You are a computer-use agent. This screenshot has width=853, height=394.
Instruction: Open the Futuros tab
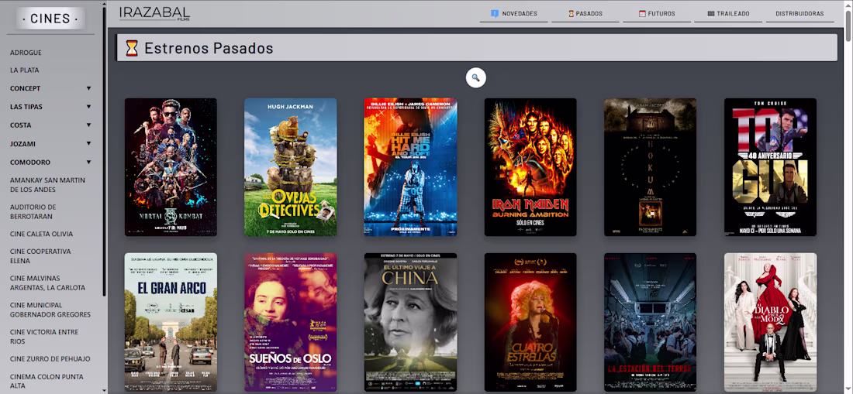(657, 14)
